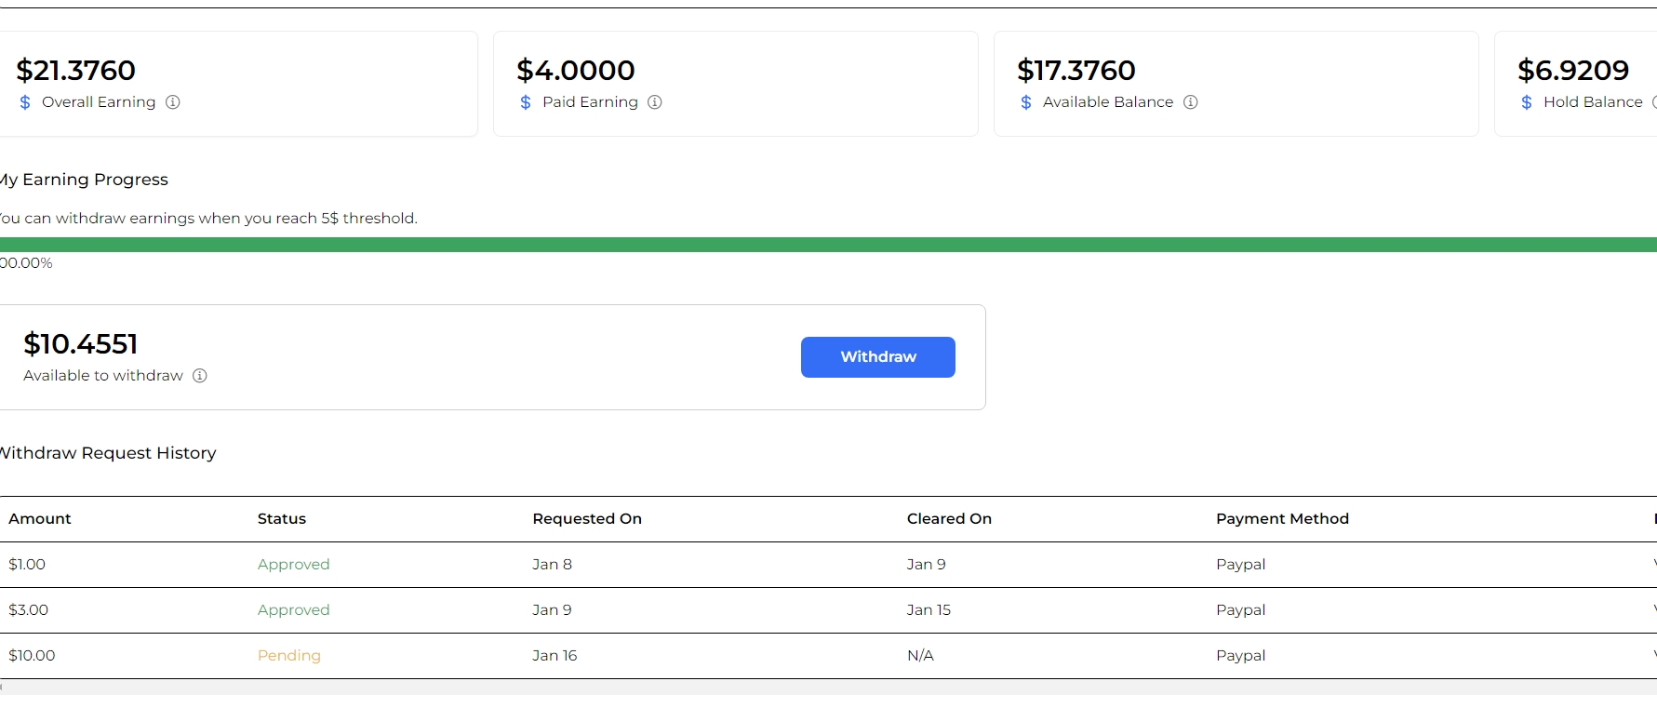Viewport: 1657px width, 708px height.
Task: Click Approved status in the $3.00 row
Action: coord(294,610)
